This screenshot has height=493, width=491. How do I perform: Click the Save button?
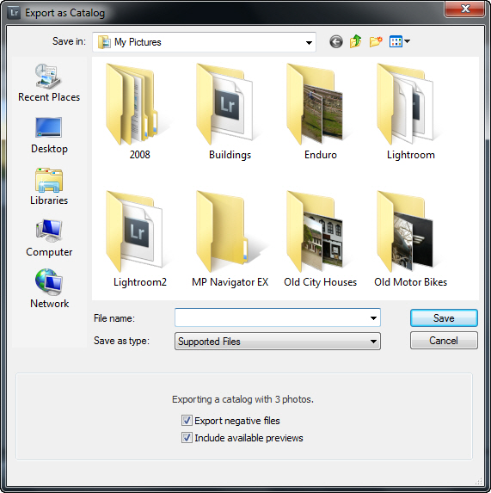[444, 317]
